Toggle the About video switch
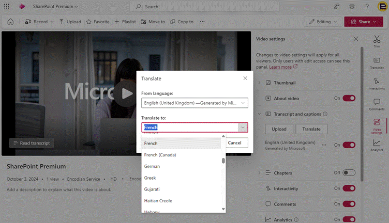389x223 pixels. 349,98
